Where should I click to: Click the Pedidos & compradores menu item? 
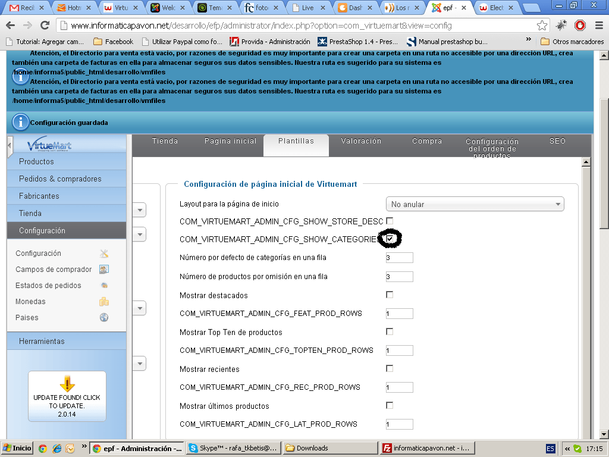(67, 179)
